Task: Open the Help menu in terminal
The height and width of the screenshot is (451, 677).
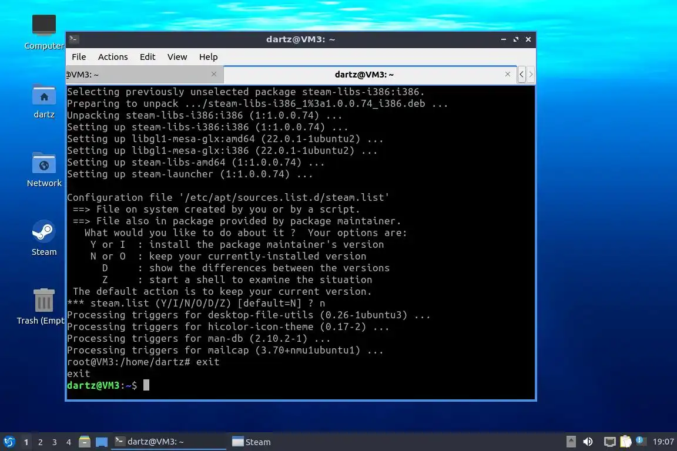Action: click(x=208, y=57)
